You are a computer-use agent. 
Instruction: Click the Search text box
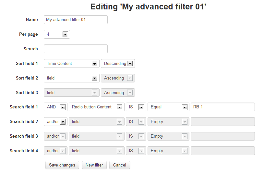[x=75, y=49]
